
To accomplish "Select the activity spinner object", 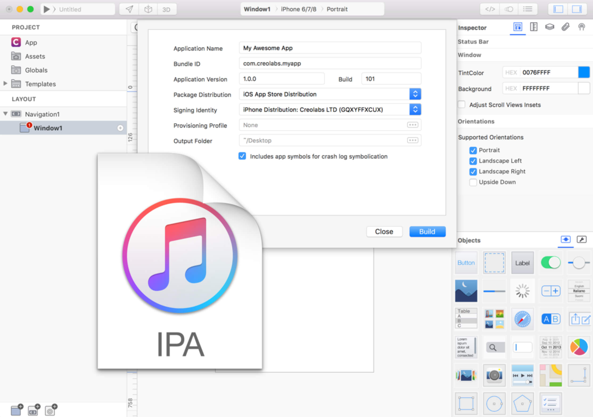I will pos(522,291).
